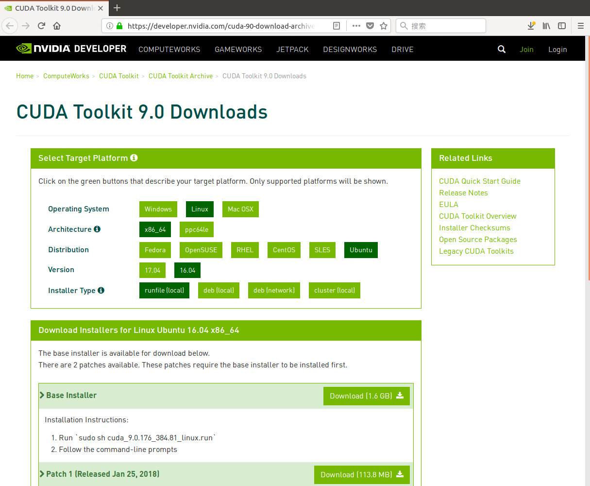Choose deb (network) installer type
Viewport: 590px width, 486px height.
(x=274, y=290)
